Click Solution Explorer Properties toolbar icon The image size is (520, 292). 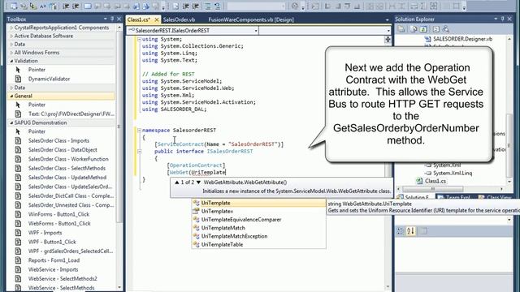coord(401,29)
